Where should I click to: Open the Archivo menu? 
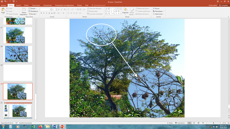click(3, 5)
